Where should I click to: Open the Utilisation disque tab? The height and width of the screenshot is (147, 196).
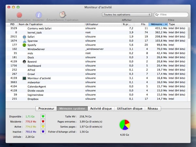pos(130,109)
